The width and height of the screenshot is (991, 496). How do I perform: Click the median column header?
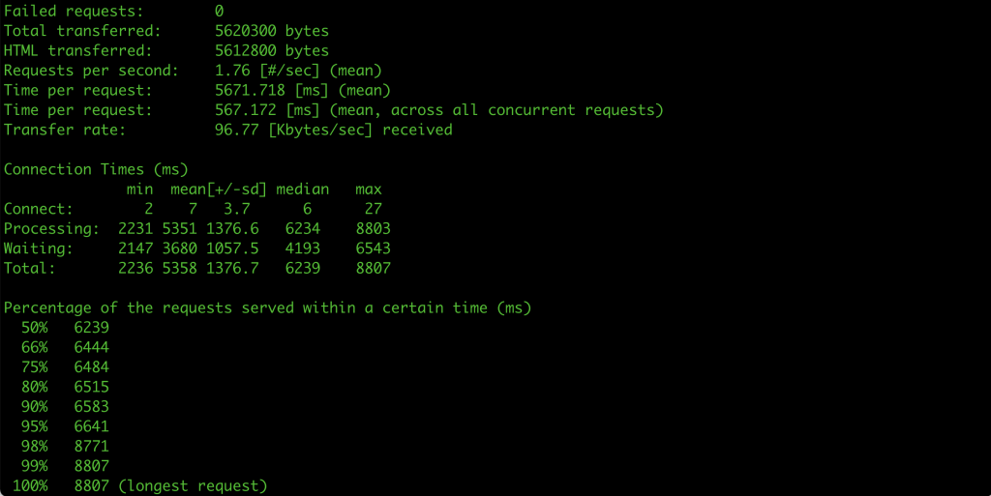(303, 190)
